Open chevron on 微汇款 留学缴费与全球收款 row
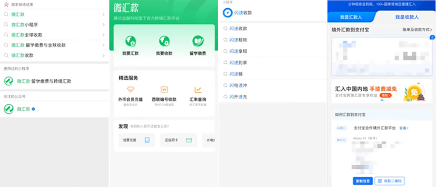 [103, 45]
